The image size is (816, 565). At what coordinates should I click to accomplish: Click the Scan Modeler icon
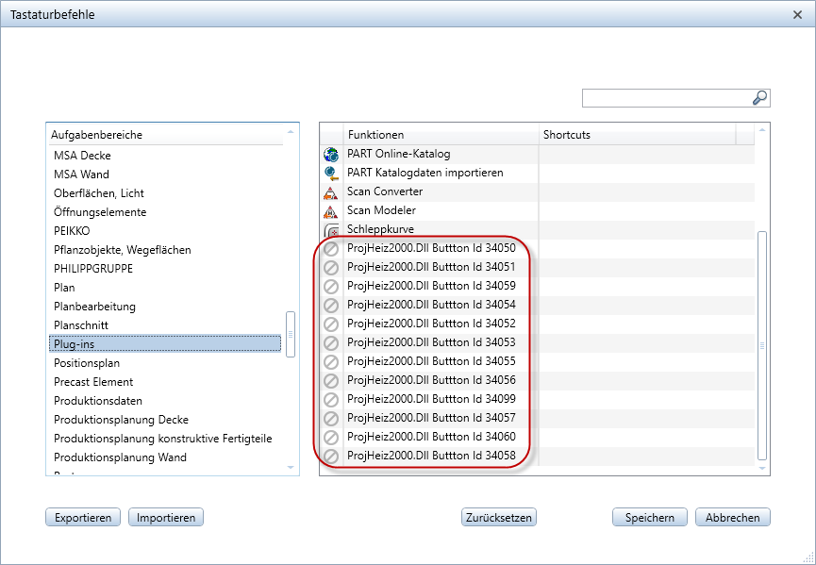tap(331, 210)
